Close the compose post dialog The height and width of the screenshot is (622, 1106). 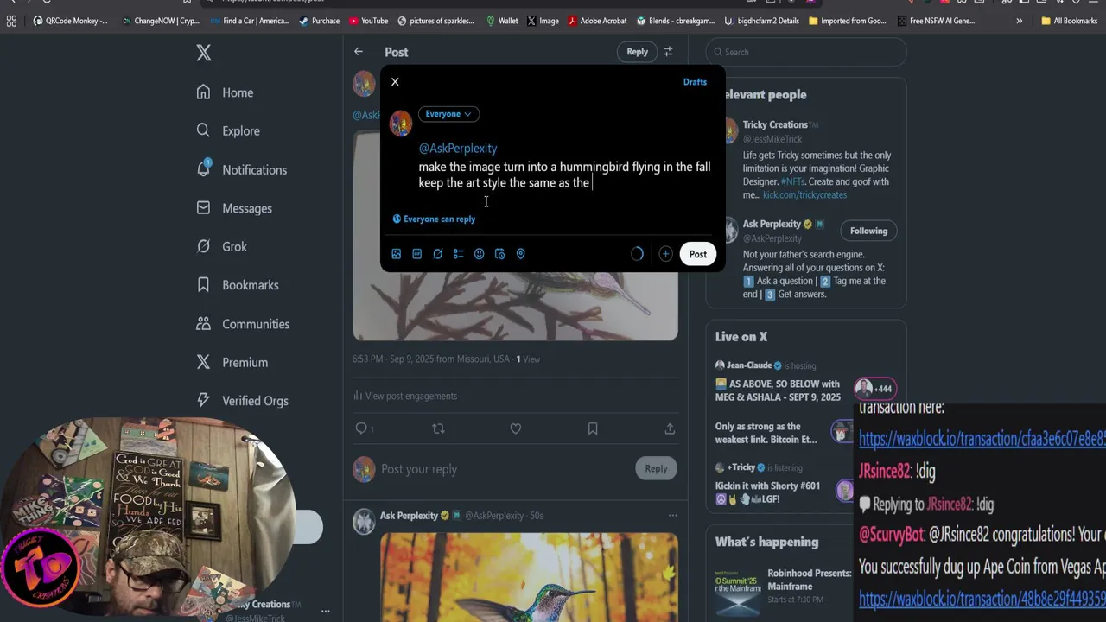point(395,82)
